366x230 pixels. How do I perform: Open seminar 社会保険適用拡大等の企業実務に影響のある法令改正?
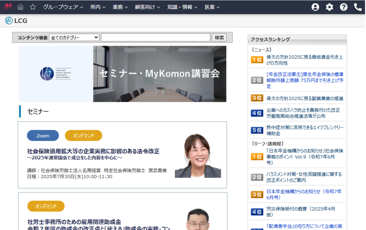tap(93, 151)
